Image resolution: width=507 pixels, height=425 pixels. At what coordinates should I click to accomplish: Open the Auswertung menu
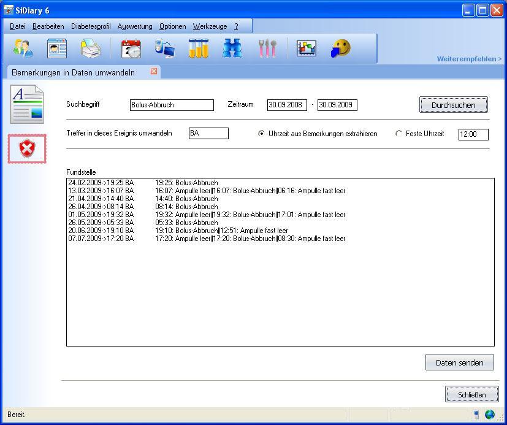135,26
